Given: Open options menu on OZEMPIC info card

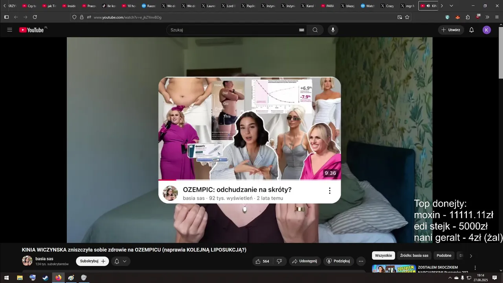Looking at the screenshot, I should tap(330, 191).
